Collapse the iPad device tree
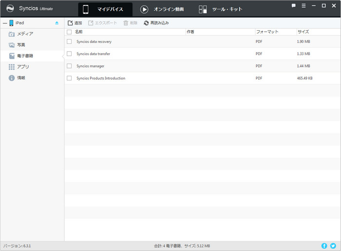The image size is (341, 251). click(x=5, y=23)
